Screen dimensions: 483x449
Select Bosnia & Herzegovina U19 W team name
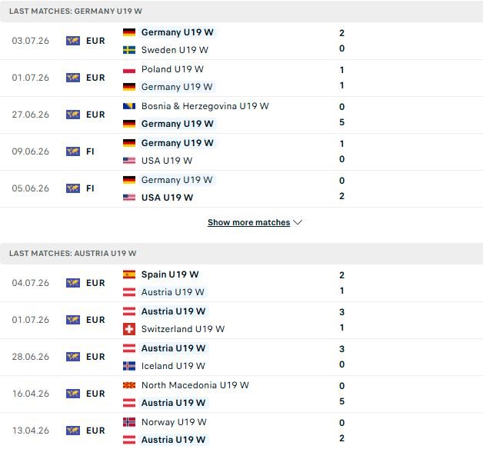pyautogui.click(x=205, y=106)
